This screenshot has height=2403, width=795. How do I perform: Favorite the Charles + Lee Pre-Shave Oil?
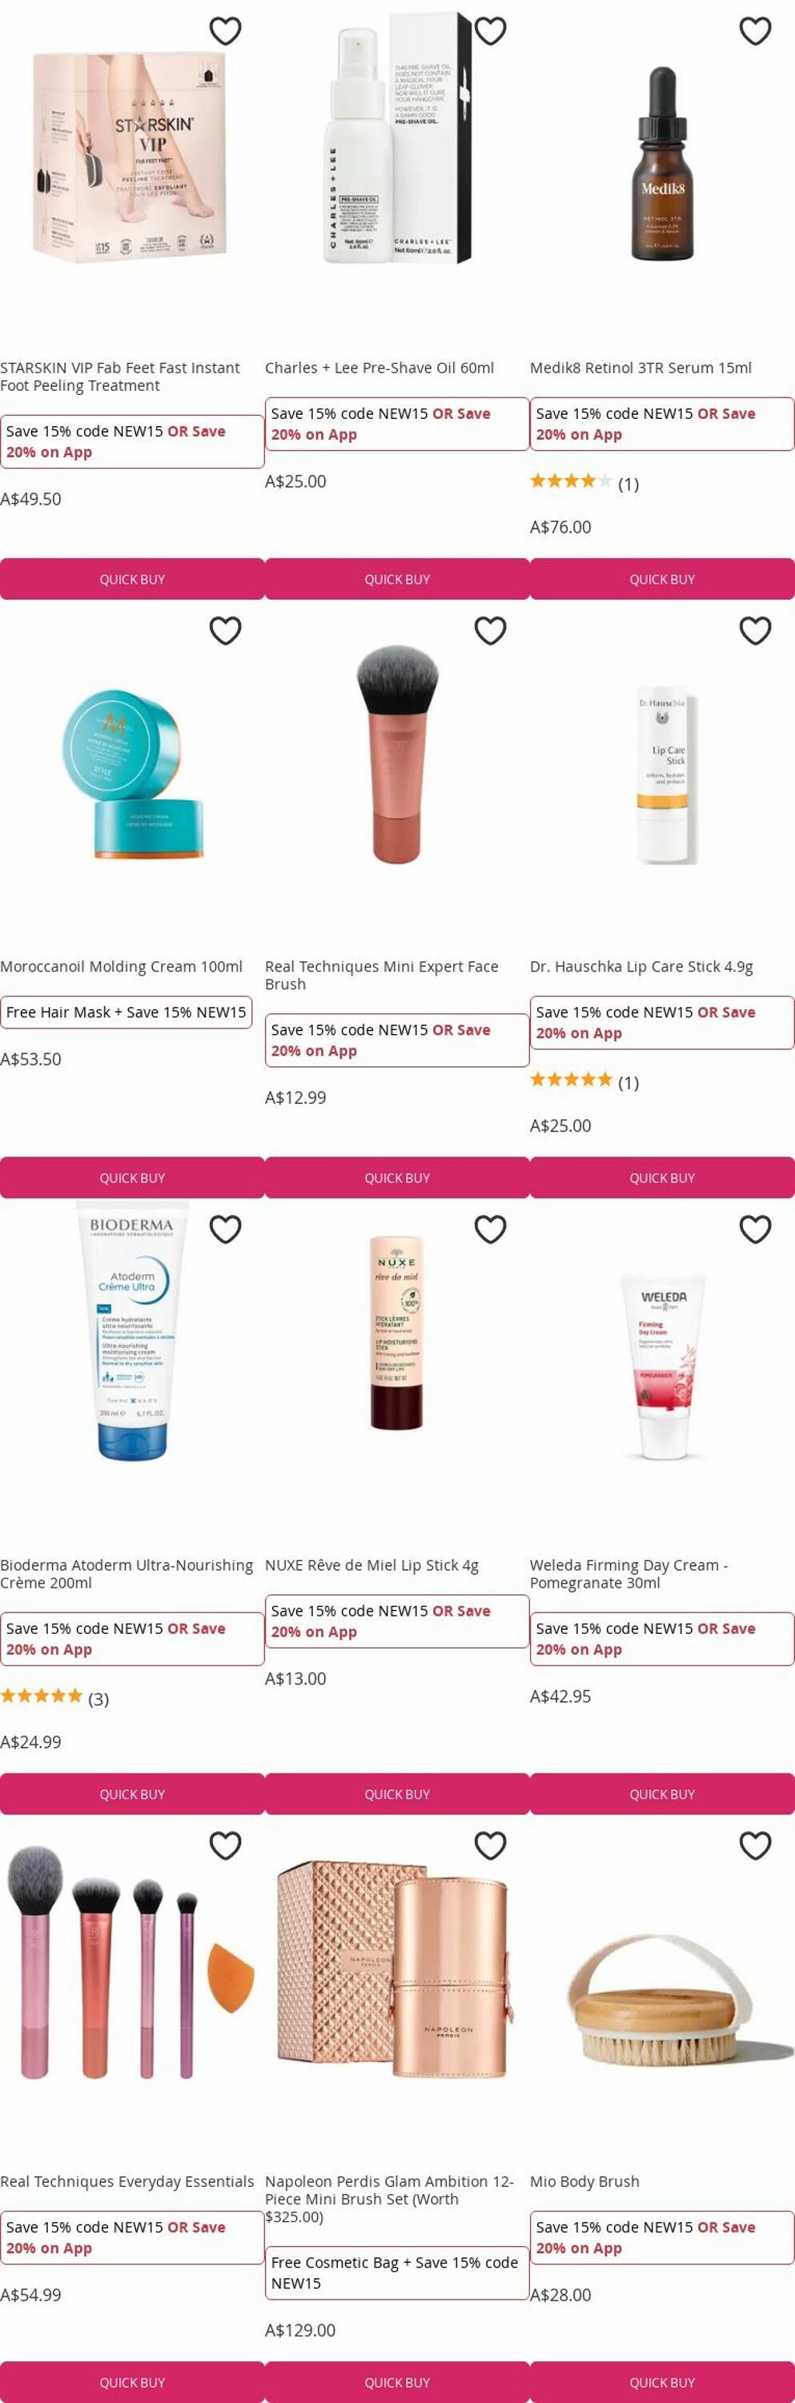(490, 30)
